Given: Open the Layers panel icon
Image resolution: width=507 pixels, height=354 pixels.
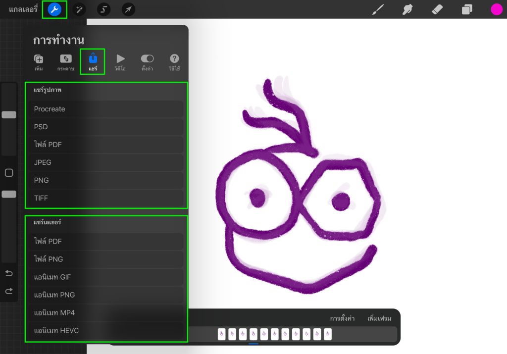Looking at the screenshot, I should coord(467,9).
